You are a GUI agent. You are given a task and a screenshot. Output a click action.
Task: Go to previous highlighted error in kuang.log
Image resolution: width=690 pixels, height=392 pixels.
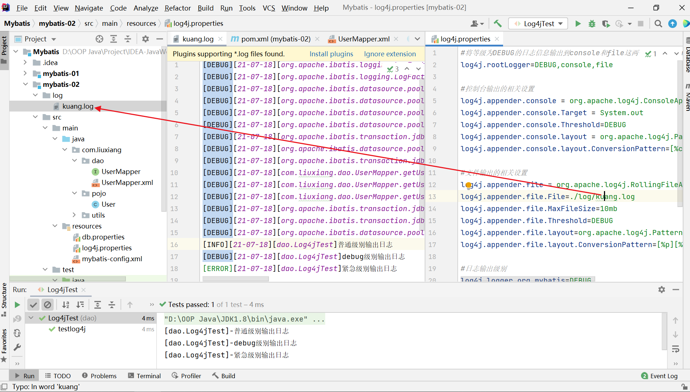[x=407, y=69]
